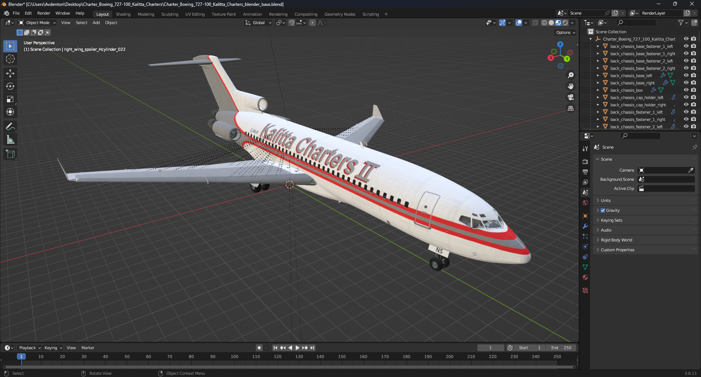
Task: Select the Add Cube tool
Action: [x=10, y=154]
